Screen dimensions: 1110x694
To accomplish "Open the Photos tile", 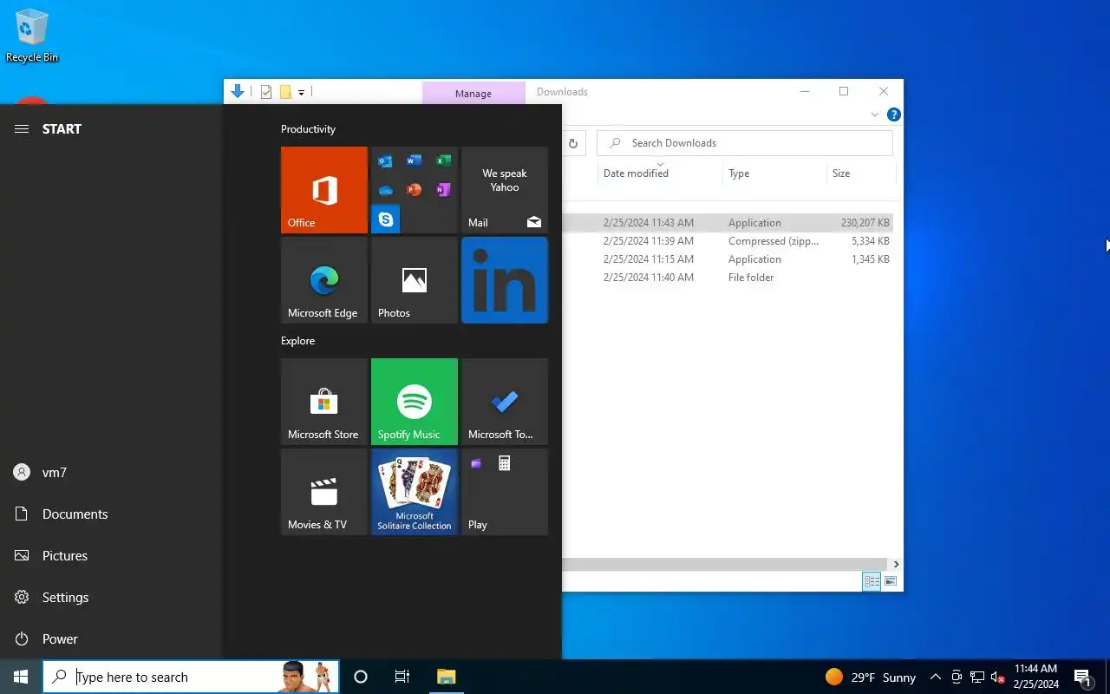I will click(x=415, y=280).
